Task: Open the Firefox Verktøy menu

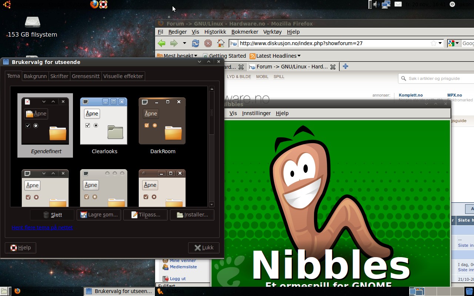Action: click(273, 32)
